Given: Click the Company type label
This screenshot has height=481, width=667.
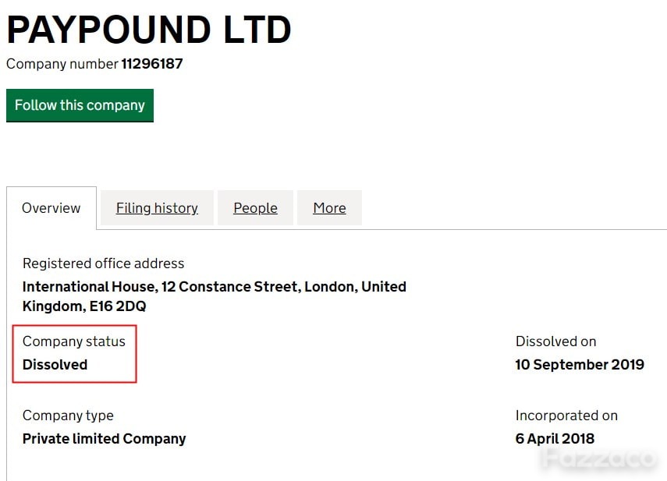Looking at the screenshot, I should (x=68, y=416).
